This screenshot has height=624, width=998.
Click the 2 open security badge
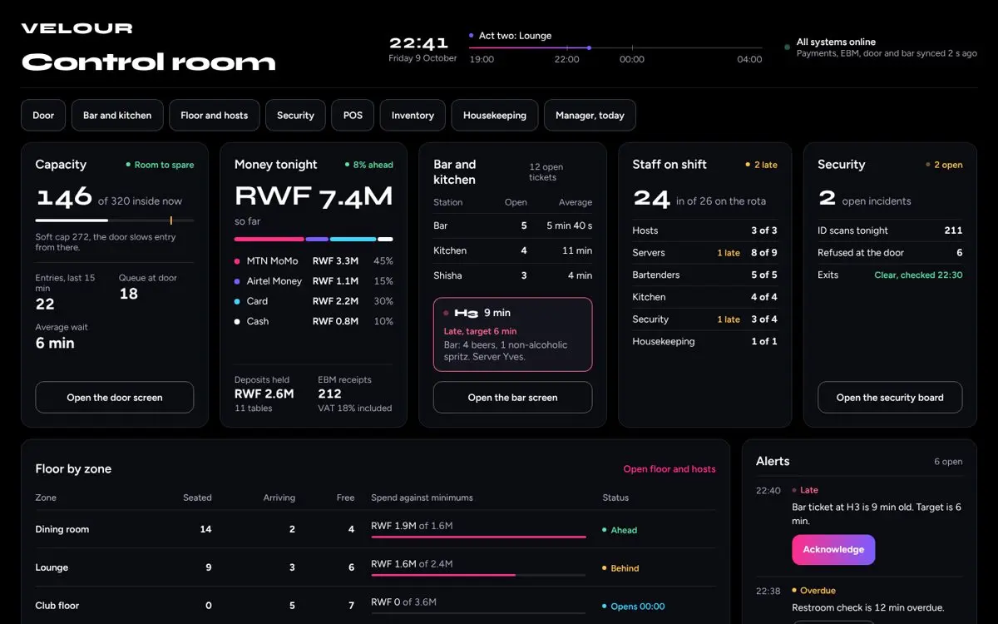[x=944, y=165]
